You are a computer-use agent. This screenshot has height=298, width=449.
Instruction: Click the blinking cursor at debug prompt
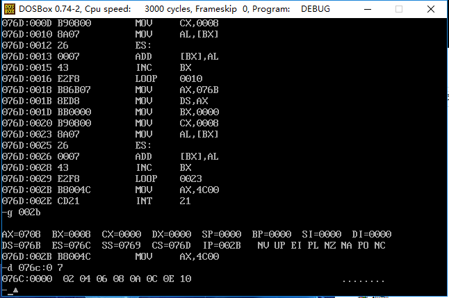10,294
